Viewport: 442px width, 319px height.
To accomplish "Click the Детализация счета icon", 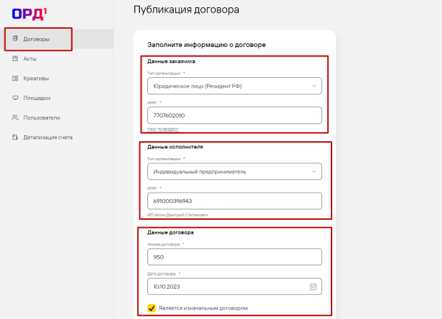I will (15, 137).
